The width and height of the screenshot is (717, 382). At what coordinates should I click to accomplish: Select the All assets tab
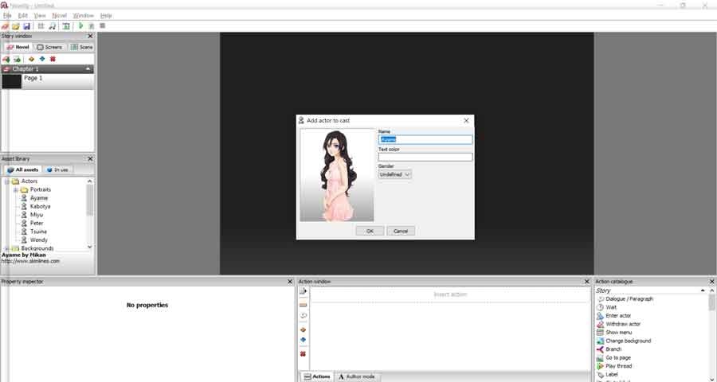tap(22, 170)
